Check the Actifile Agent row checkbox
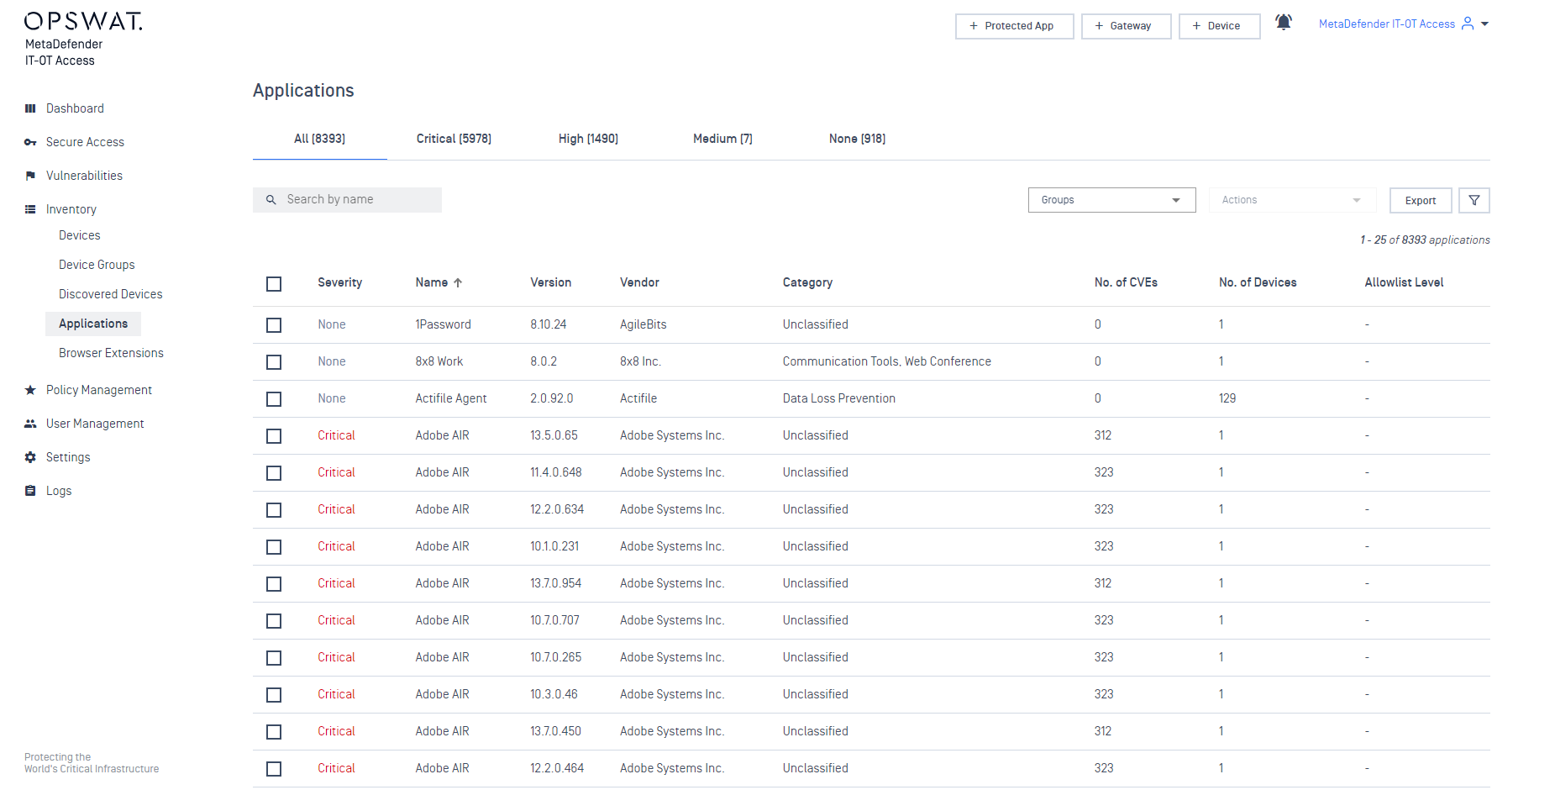Viewport: 1555px width, 790px height. 274,399
